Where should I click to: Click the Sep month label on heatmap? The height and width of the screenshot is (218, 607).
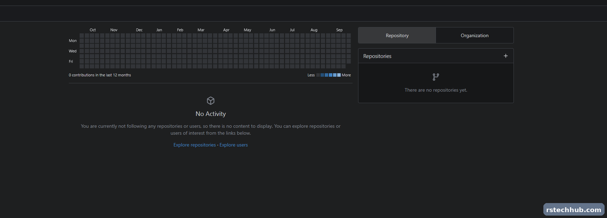tap(339, 30)
